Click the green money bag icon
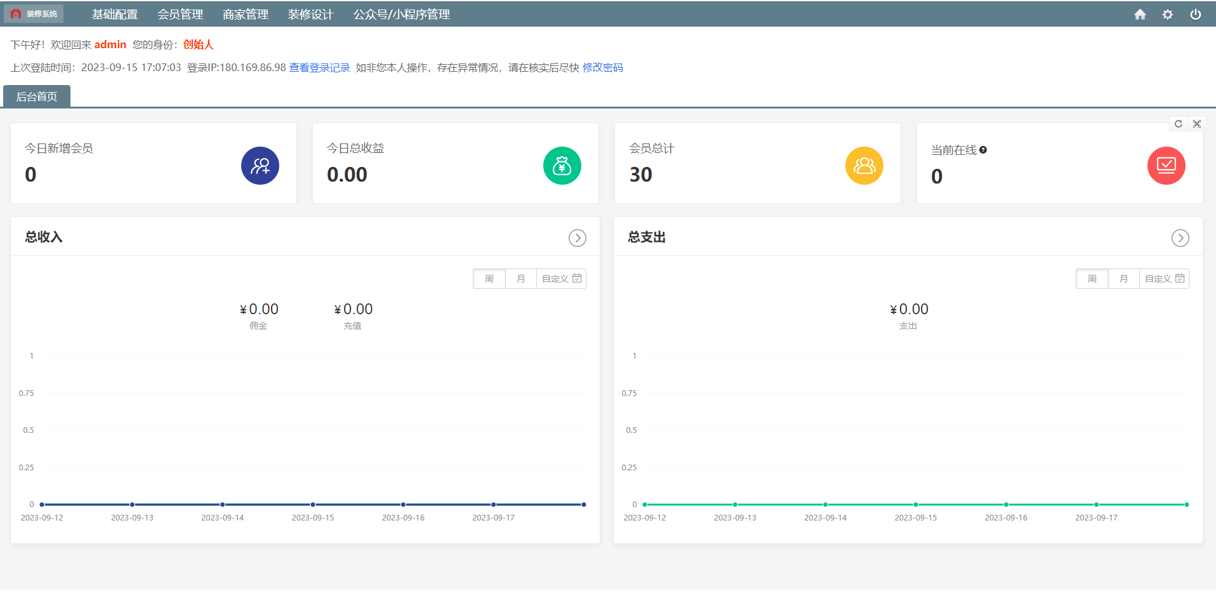The width and height of the screenshot is (1216, 596). [562, 166]
